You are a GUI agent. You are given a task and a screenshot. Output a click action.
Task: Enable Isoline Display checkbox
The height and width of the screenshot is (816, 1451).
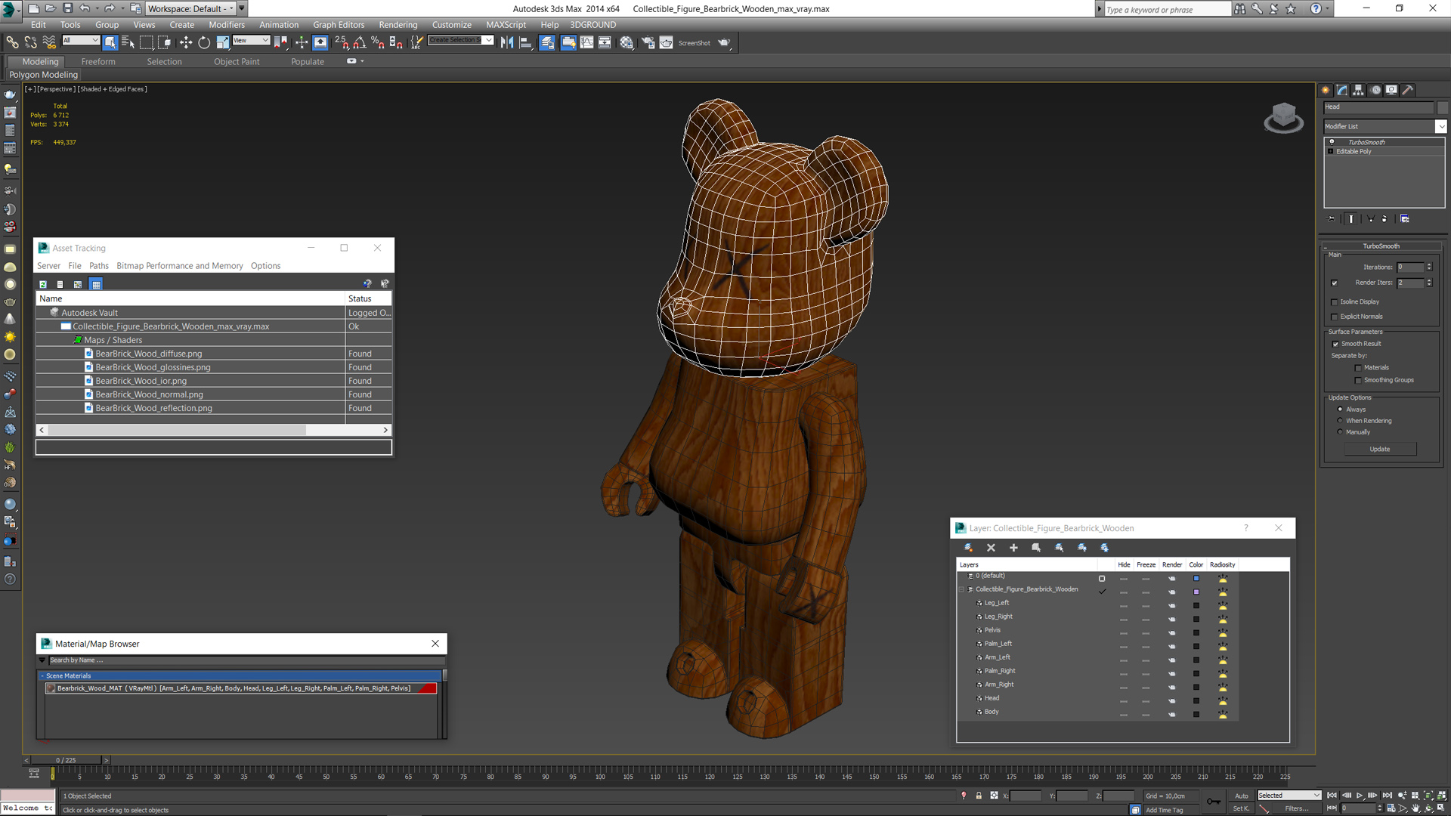point(1335,301)
